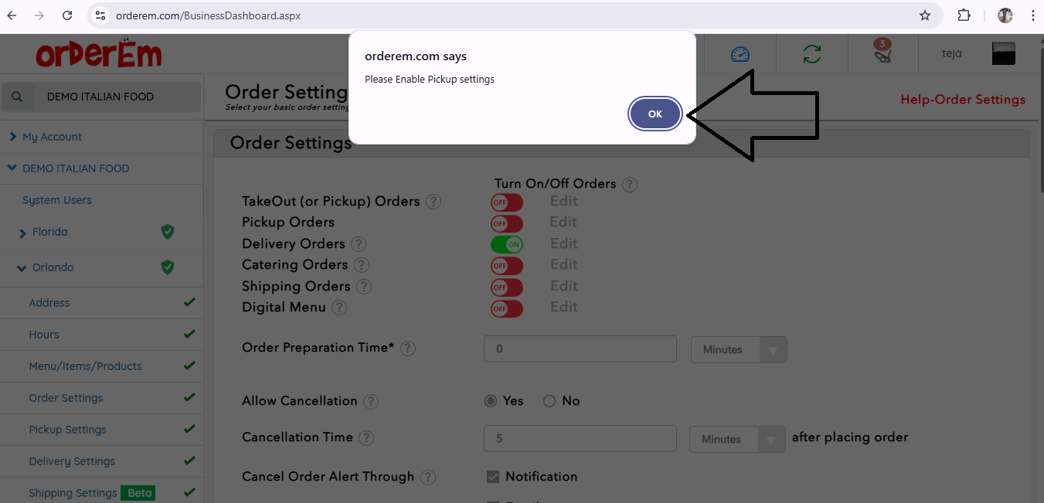The height and width of the screenshot is (503, 1044).
Task: Bookmark this page with star icon
Action: tap(924, 15)
